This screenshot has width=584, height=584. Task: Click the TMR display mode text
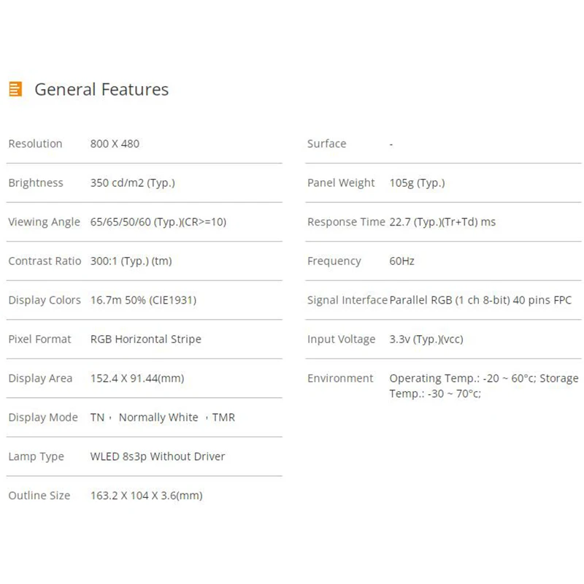[223, 418]
